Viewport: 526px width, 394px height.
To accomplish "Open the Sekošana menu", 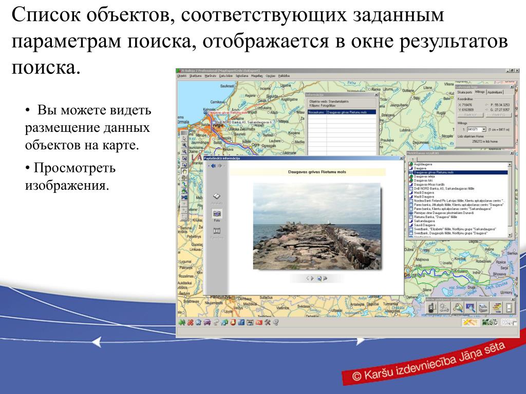I will 241,76.
